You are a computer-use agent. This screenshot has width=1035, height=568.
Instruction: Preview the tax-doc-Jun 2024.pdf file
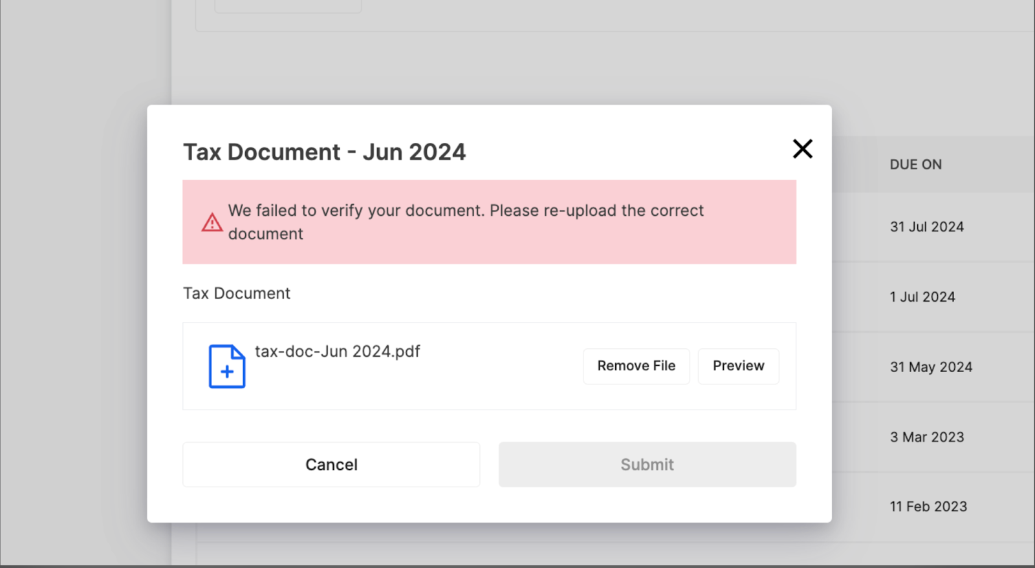click(738, 366)
